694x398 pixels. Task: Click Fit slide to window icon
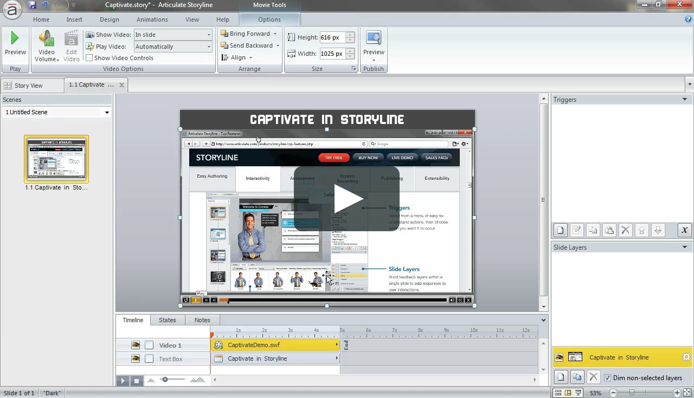point(687,393)
